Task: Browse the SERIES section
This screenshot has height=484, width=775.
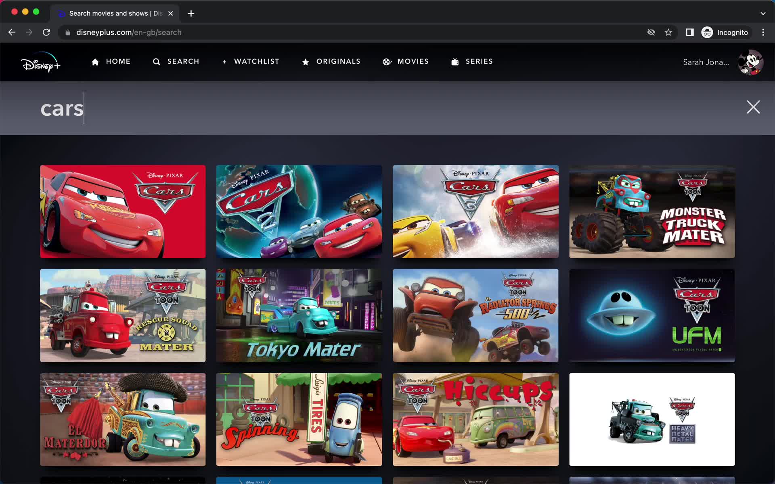Action: 472,61
